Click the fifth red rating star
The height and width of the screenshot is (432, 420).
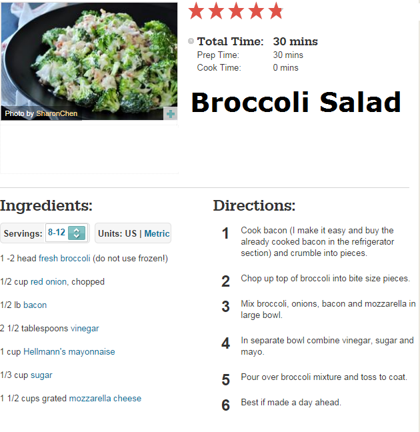(x=275, y=11)
